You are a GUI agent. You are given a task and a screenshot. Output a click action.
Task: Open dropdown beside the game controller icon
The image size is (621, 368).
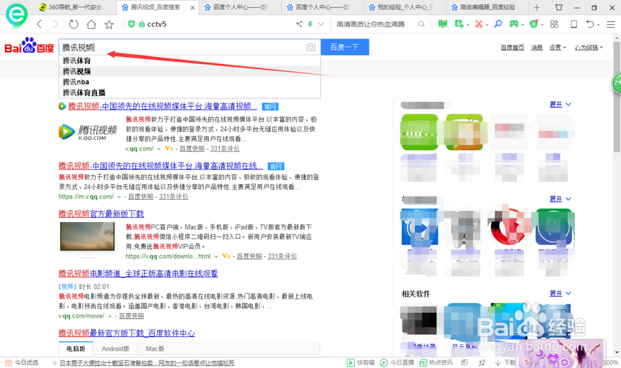522,25
